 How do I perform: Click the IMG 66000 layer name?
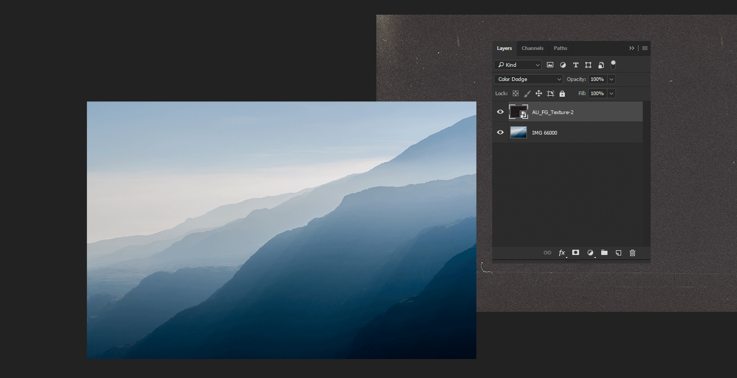tap(544, 133)
